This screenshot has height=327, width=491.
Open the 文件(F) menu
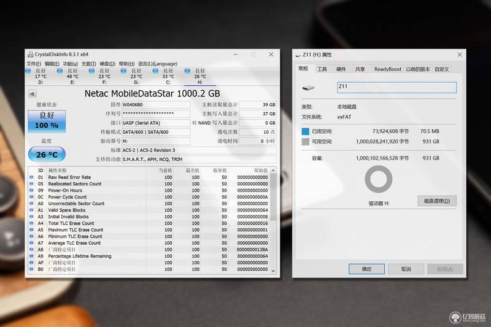point(34,64)
